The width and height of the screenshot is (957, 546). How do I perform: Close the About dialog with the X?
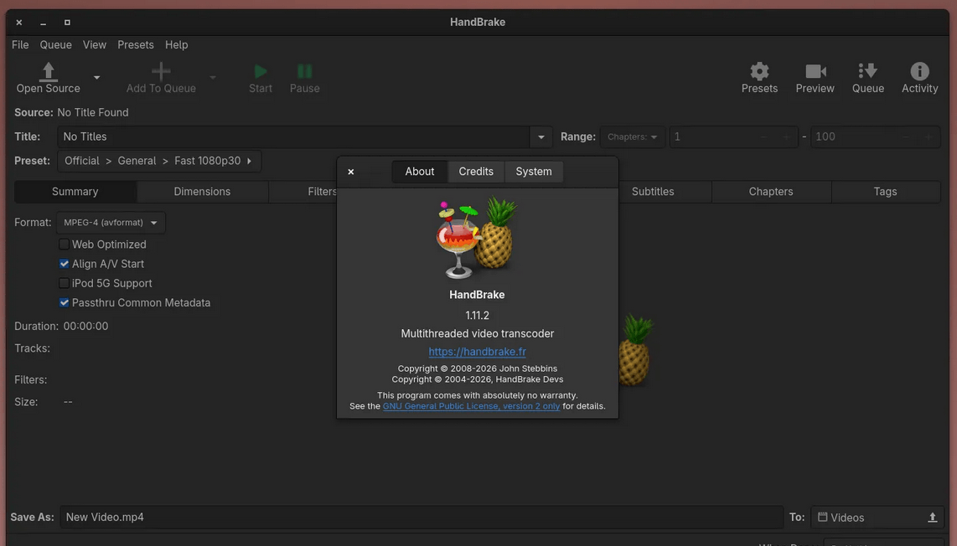[x=351, y=172]
